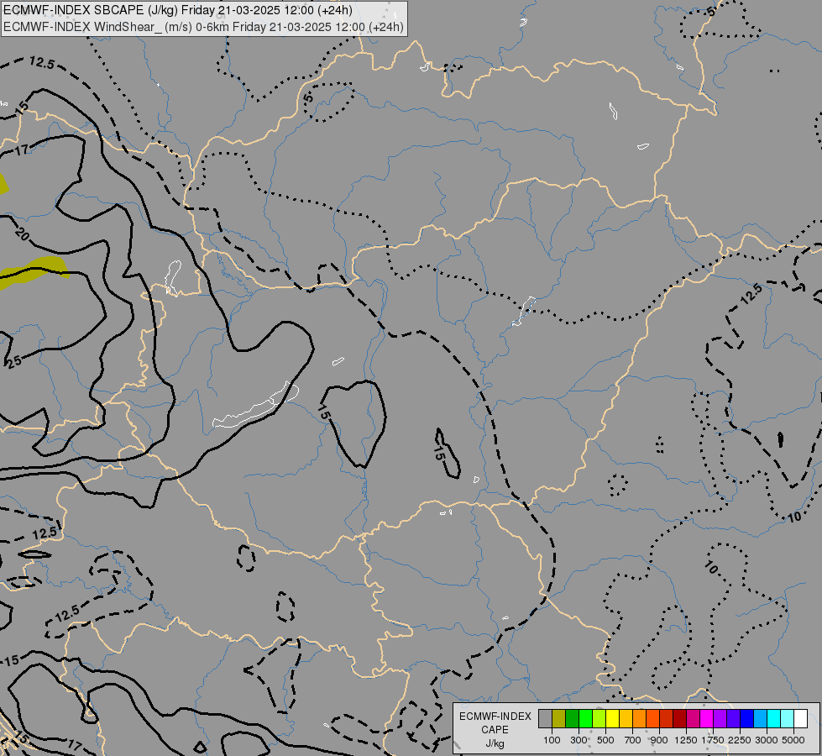
Task: Click the CAPE word in the legend
Action: click(x=495, y=730)
